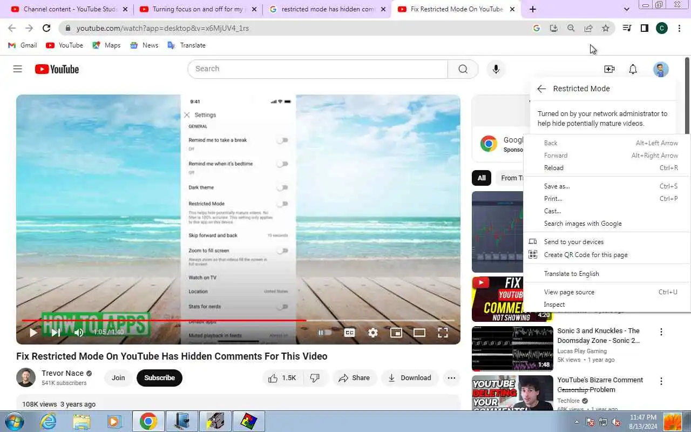Viewport: 691px width, 432px height.
Task: Go back from Restricted Mode panel
Action: [x=541, y=89]
